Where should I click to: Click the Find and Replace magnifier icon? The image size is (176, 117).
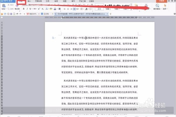[157, 5]
